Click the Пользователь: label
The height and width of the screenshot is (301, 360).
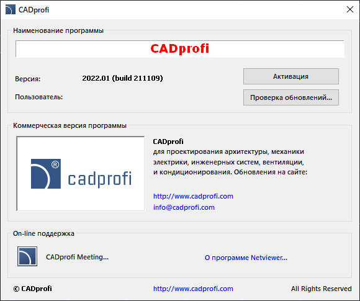point(39,97)
